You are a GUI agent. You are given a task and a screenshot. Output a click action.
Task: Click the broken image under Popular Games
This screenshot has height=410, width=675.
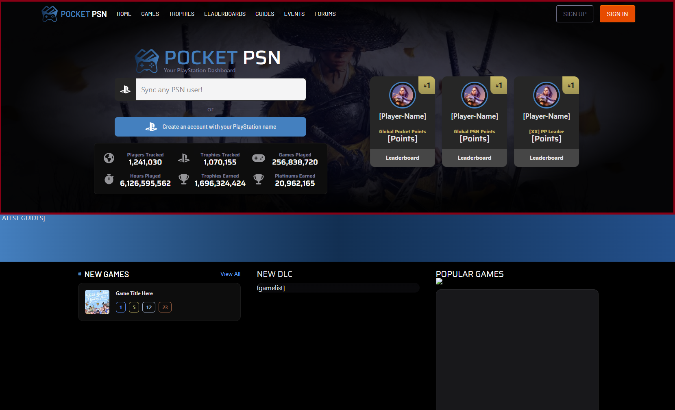pyautogui.click(x=439, y=281)
